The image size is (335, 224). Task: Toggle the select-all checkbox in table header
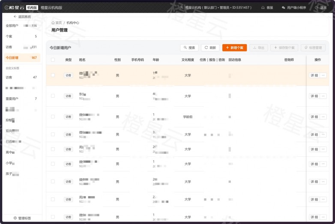pyautogui.click(x=53, y=60)
